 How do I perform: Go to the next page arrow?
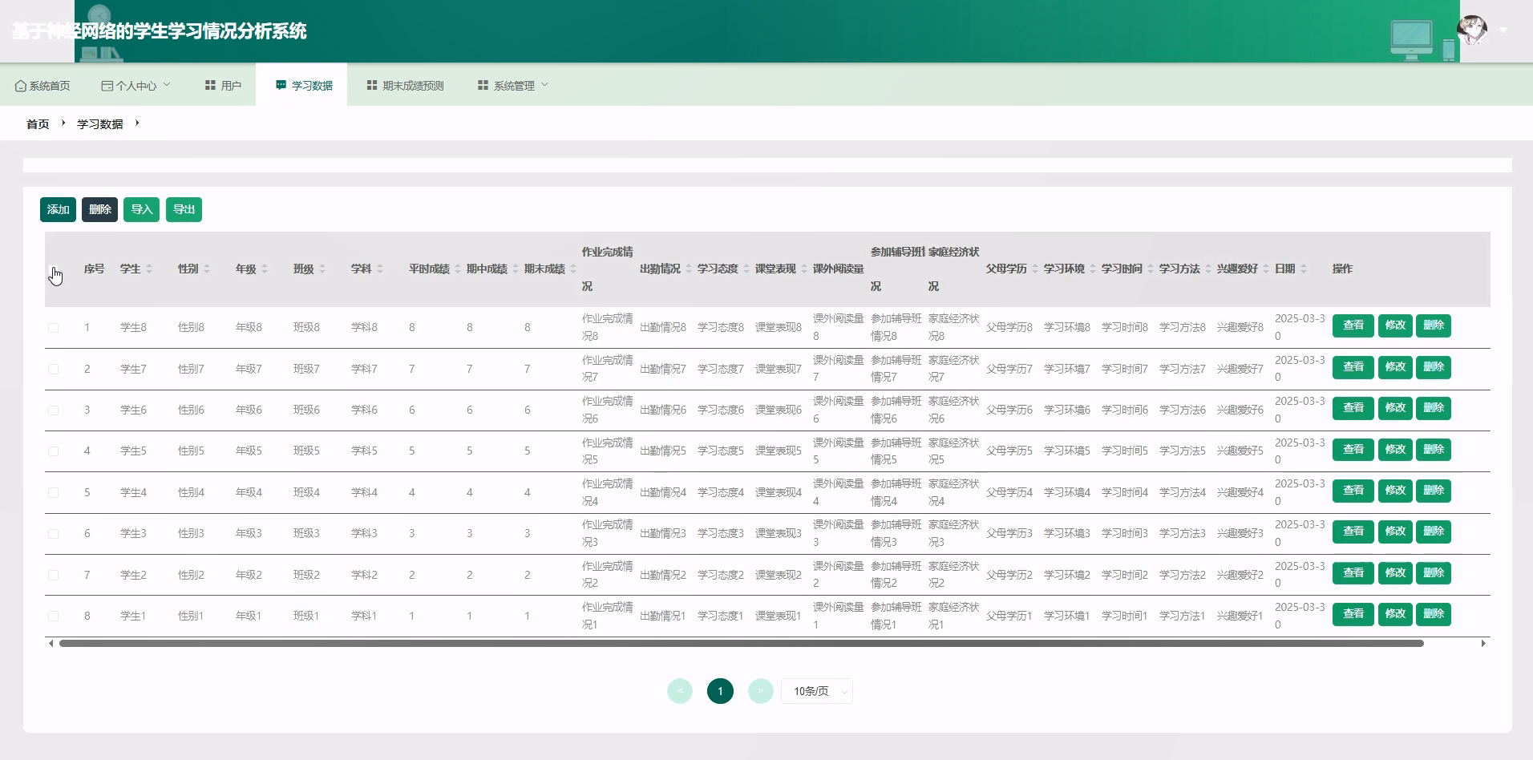760,691
